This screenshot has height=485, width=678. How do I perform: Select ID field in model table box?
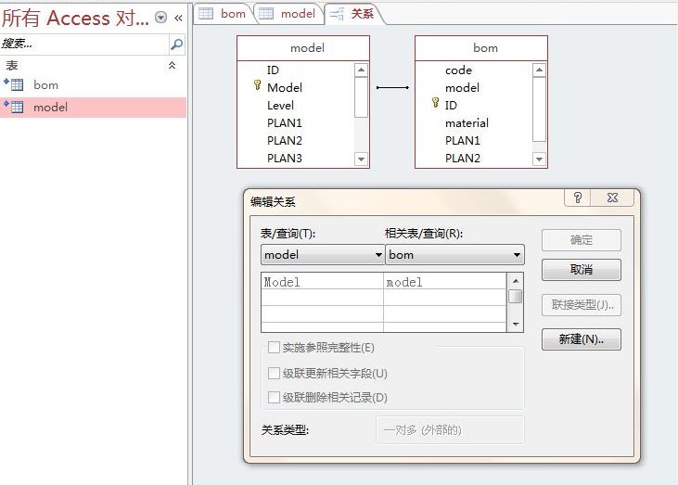tap(273, 70)
